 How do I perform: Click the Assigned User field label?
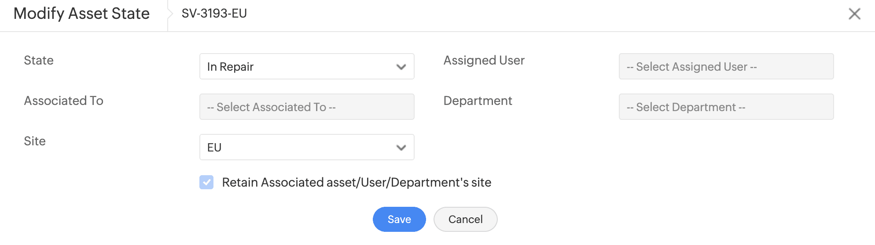(x=484, y=61)
